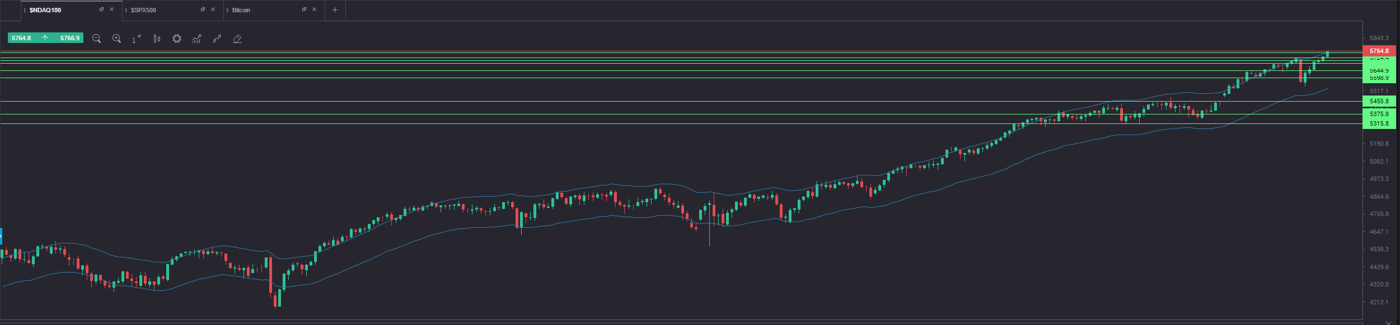
Task: Select the 5315.8 price level label
Action: click(1379, 124)
